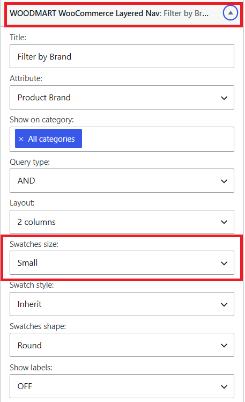Remove the All categories tag

[x=21, y=139]
